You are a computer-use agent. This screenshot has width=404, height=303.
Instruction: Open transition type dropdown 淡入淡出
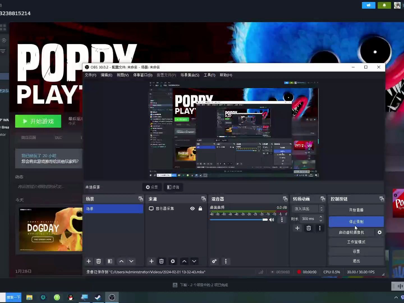308,209
